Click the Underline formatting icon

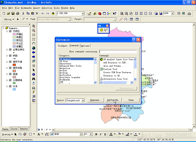(x=105, y=134)
